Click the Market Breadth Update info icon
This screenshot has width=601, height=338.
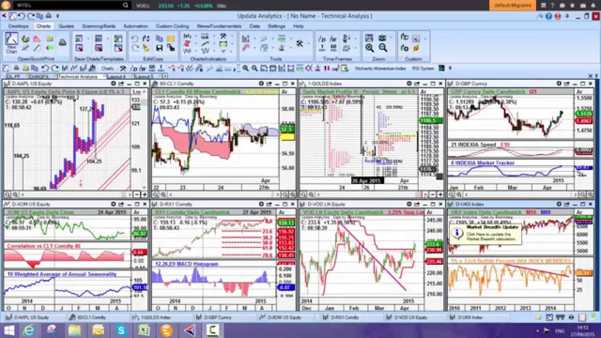coord(457,232)
